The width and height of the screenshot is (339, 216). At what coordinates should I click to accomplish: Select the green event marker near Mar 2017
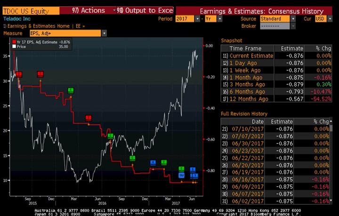(164, 162)
